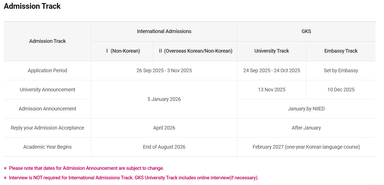
Task: Click the University Announcement row label
Action: point(47,90)
